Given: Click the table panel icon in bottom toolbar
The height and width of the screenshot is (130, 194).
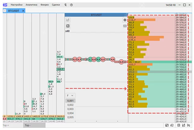Looking at the screenshot, I should point(179,125).
